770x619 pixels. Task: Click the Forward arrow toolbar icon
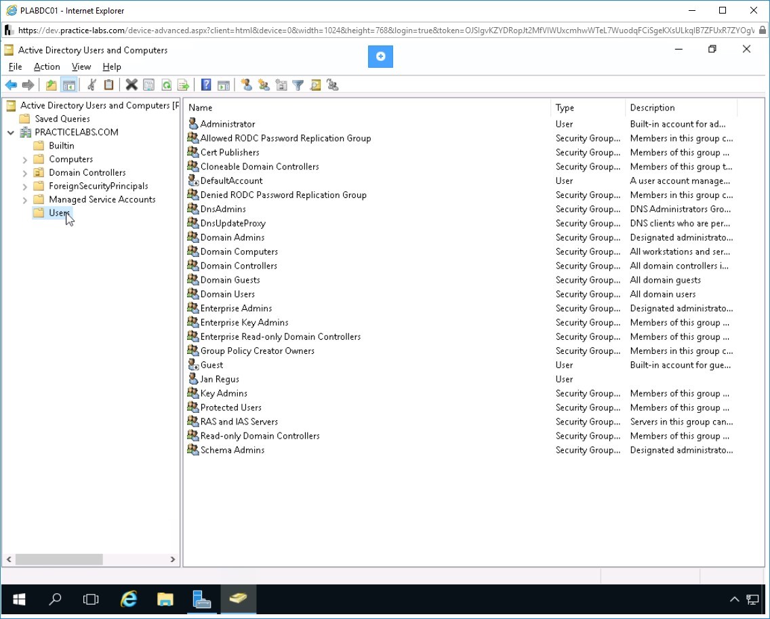[28, 85]
